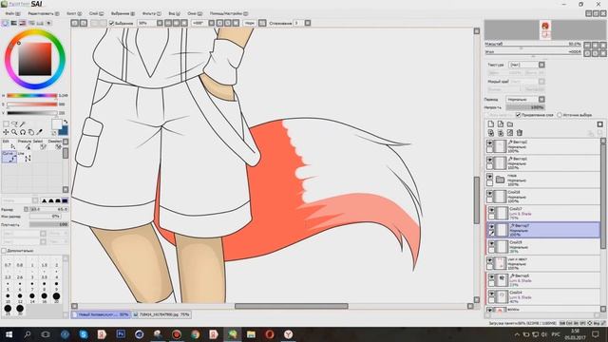Screen dimensions: 608x342
Task: Hide the top Вектор2 layer
Action: [490, 143]
